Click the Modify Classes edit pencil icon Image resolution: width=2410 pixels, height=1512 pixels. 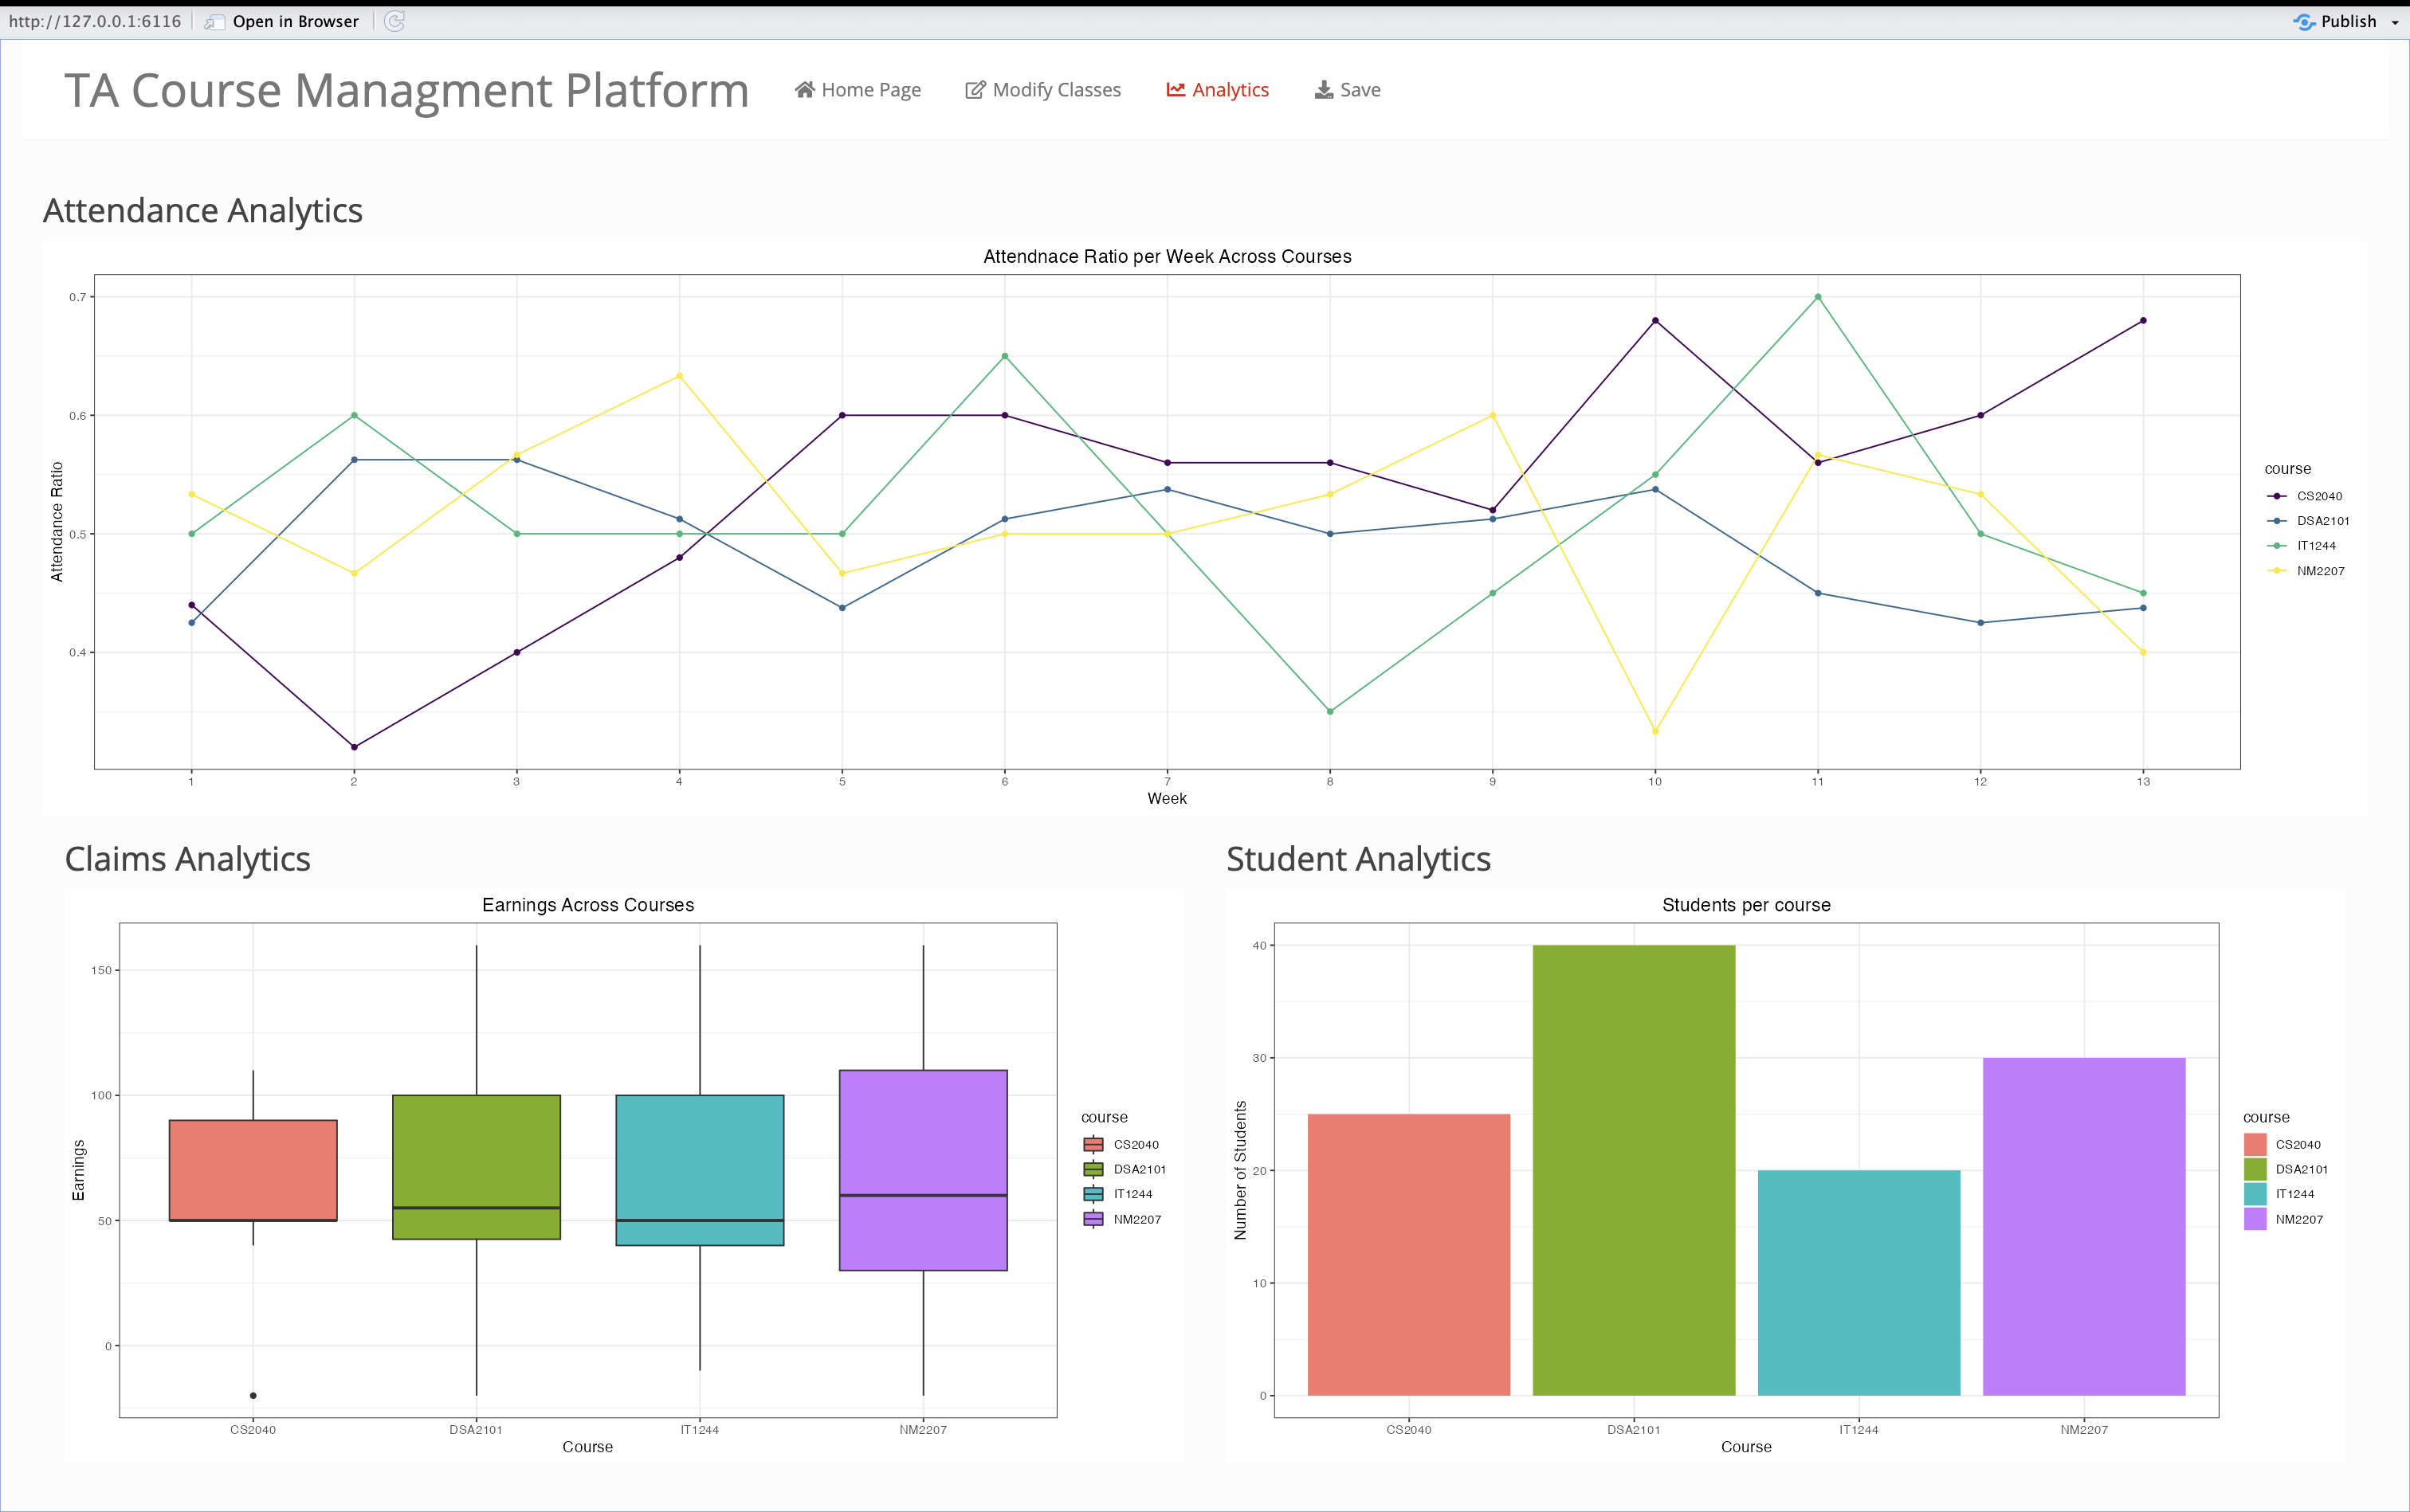pos(975,90)
